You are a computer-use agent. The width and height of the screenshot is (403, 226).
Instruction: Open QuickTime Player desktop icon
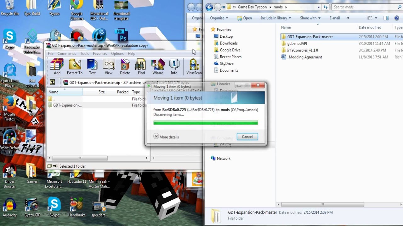[x=10, y=75]
